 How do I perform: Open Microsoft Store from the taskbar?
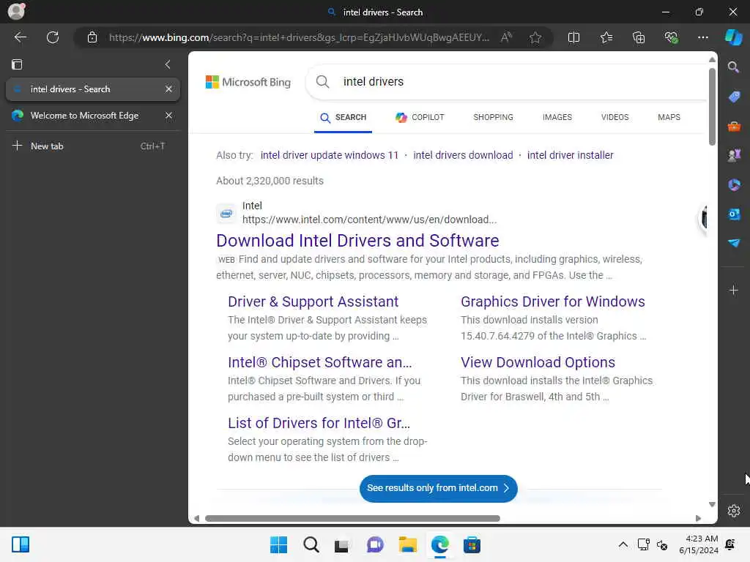(472, 544)
